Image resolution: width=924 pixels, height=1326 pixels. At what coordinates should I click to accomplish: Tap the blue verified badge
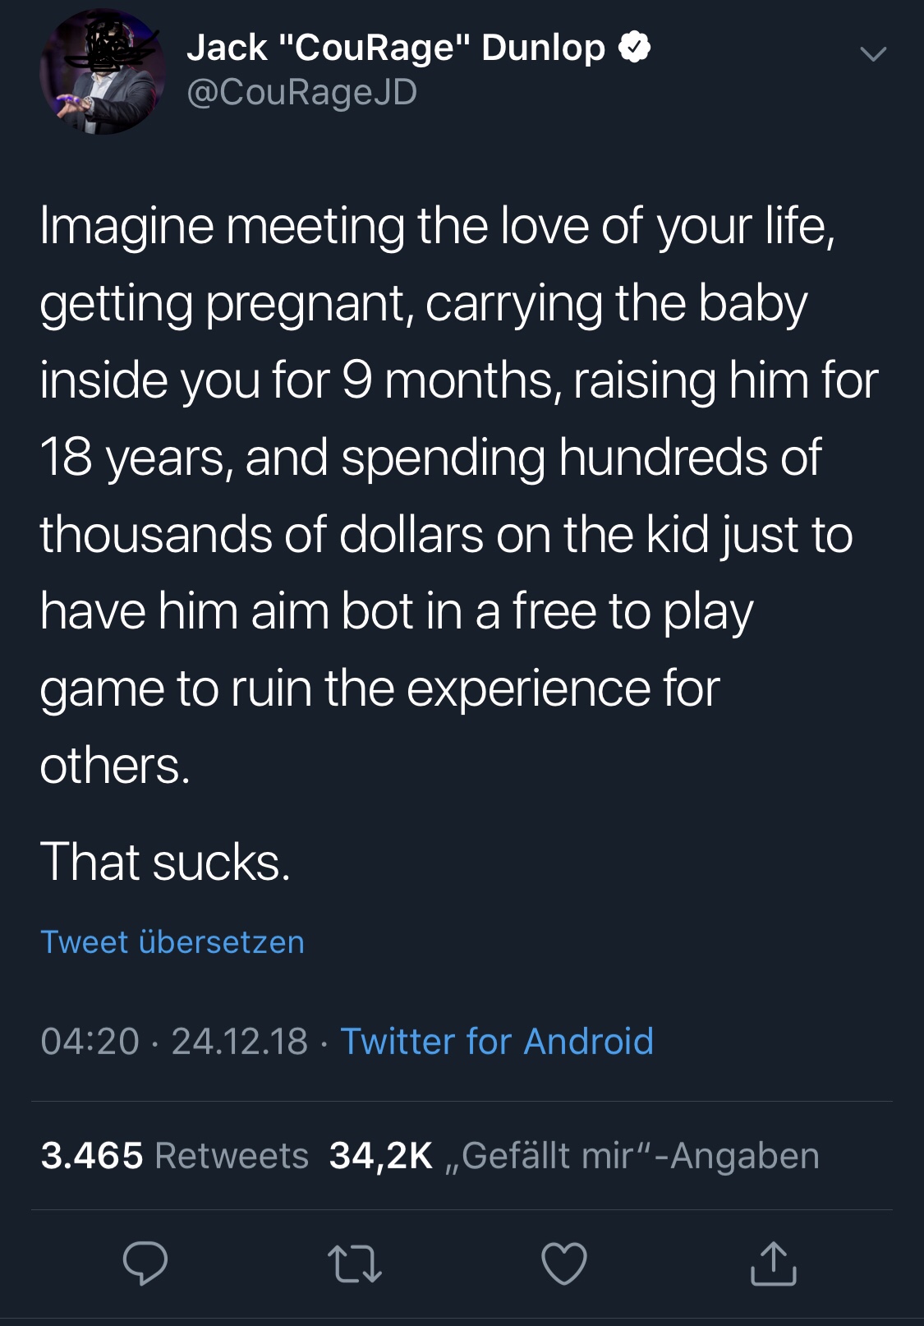click(x=634, y=47)
